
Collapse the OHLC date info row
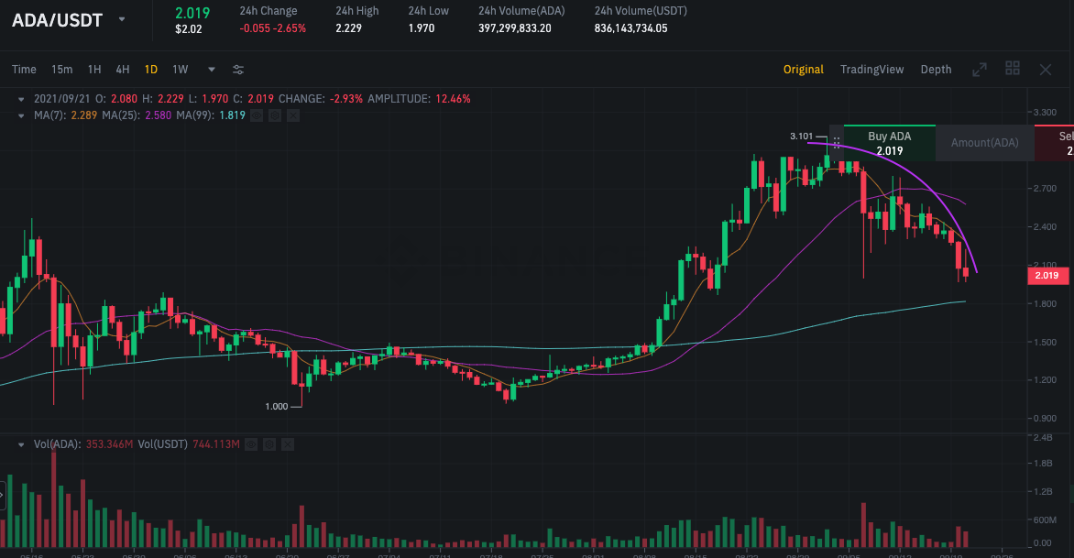tap(22, 98)
